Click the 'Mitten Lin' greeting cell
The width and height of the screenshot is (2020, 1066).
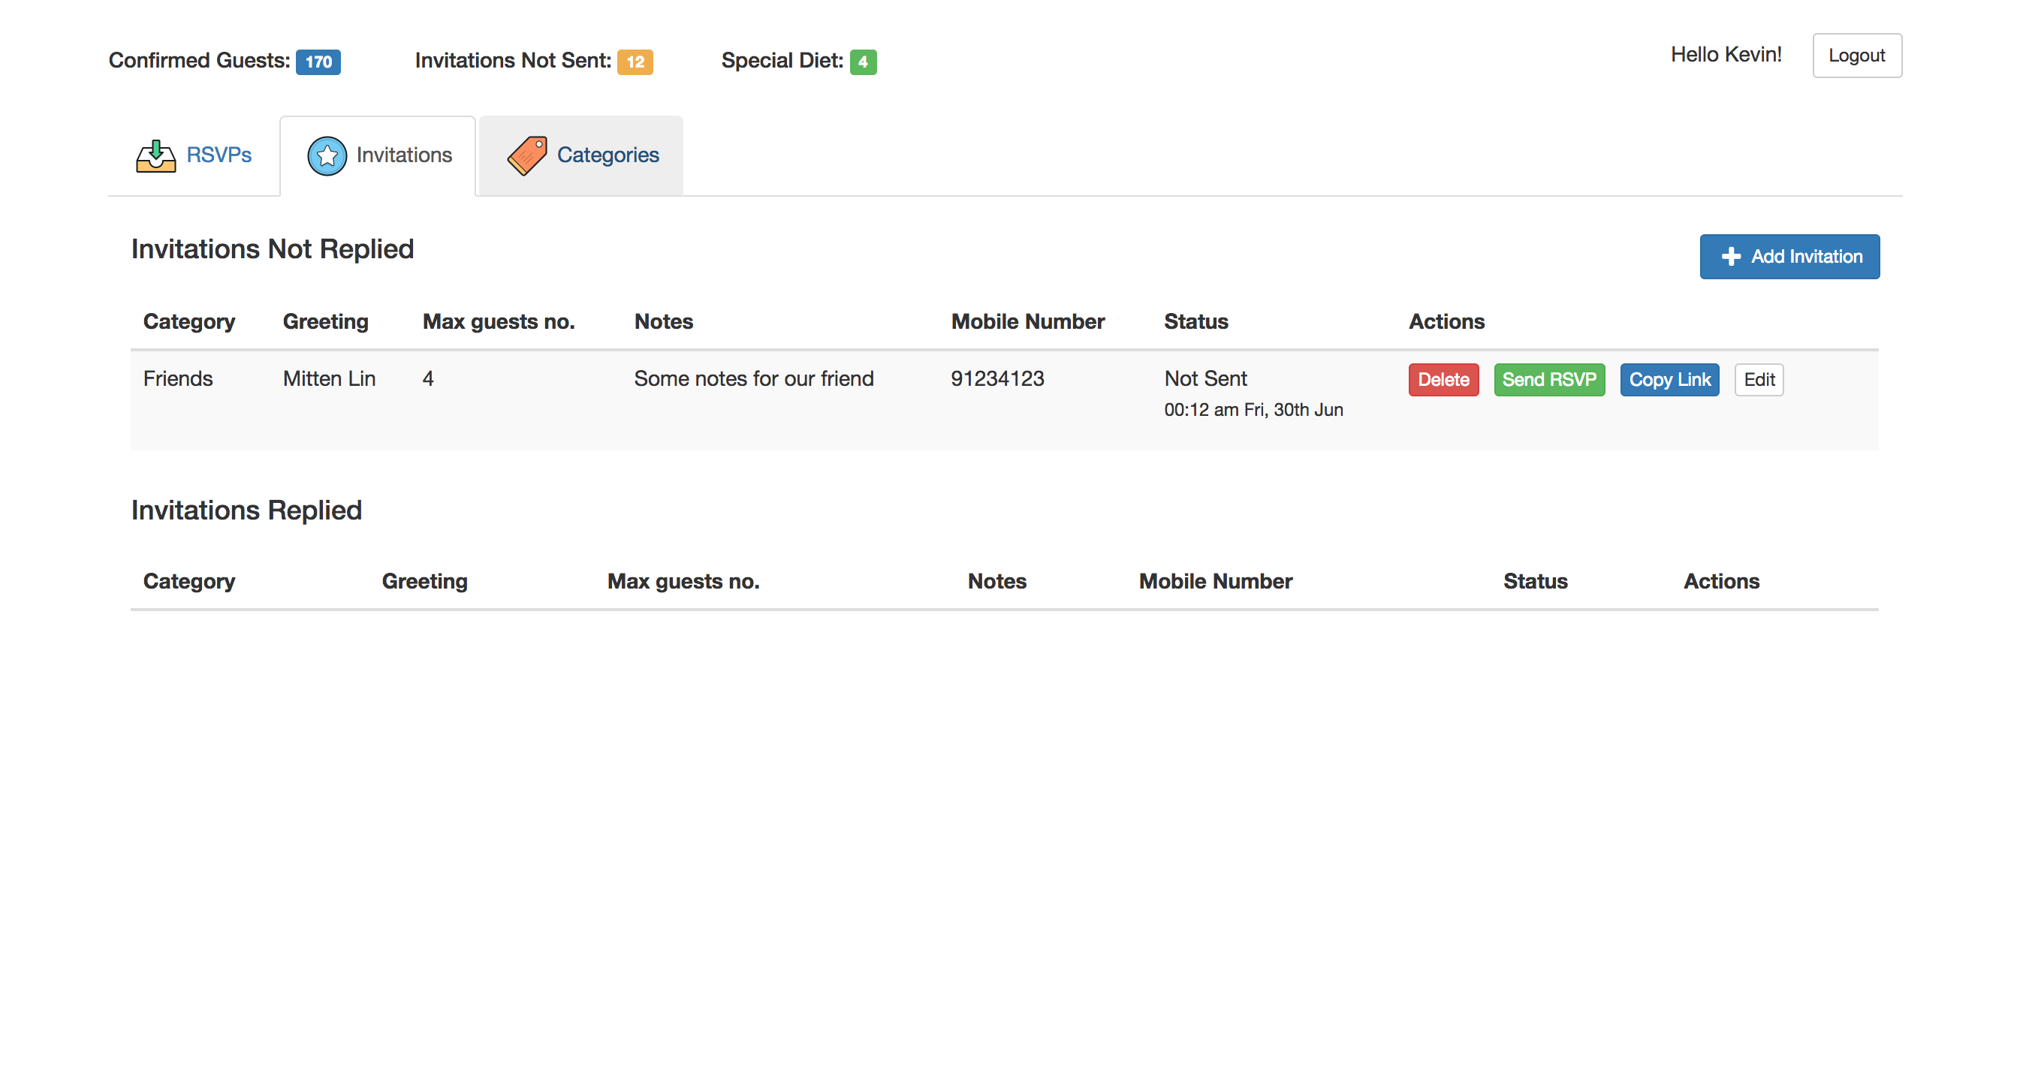[x=329, y=378]
